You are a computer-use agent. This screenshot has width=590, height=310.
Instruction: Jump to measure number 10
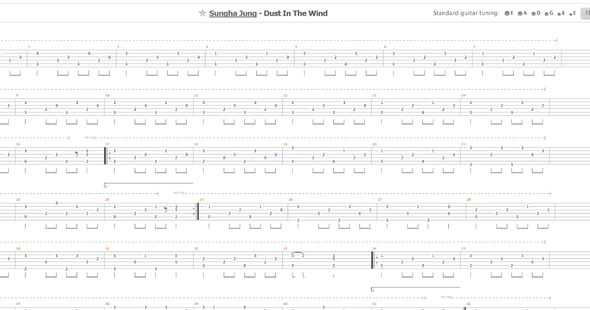[x=107, y=95]
